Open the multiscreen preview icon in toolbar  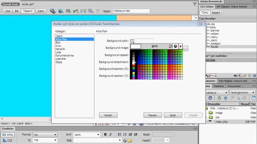(53, 11)
